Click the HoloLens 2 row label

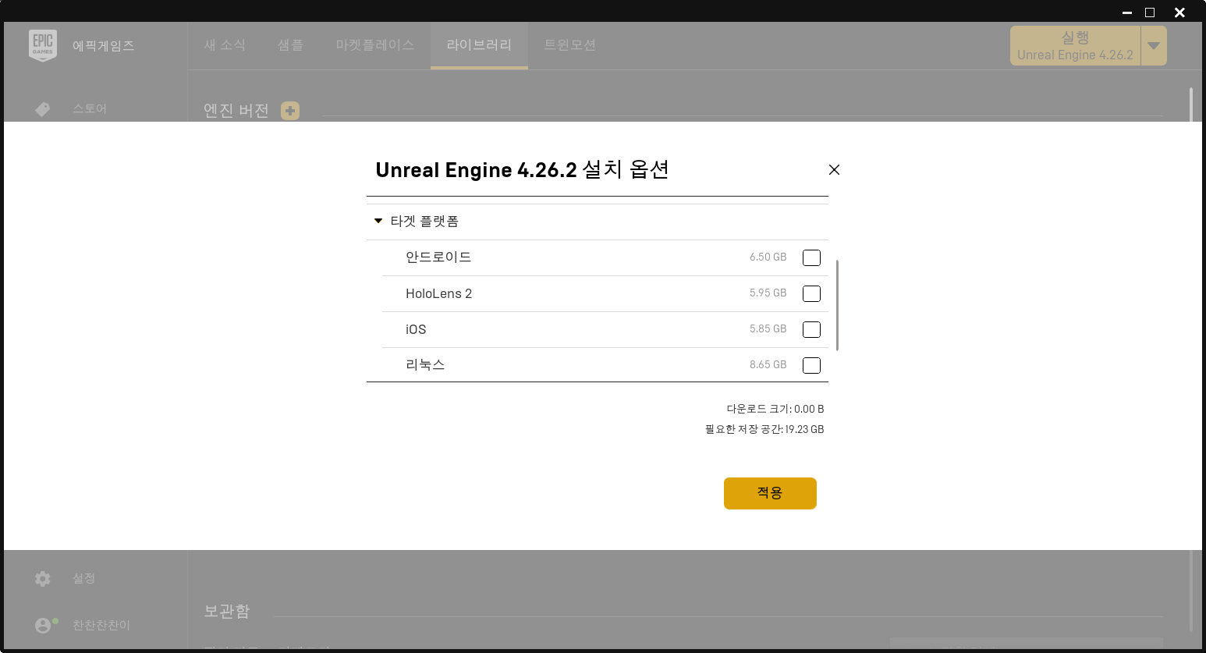438,293
